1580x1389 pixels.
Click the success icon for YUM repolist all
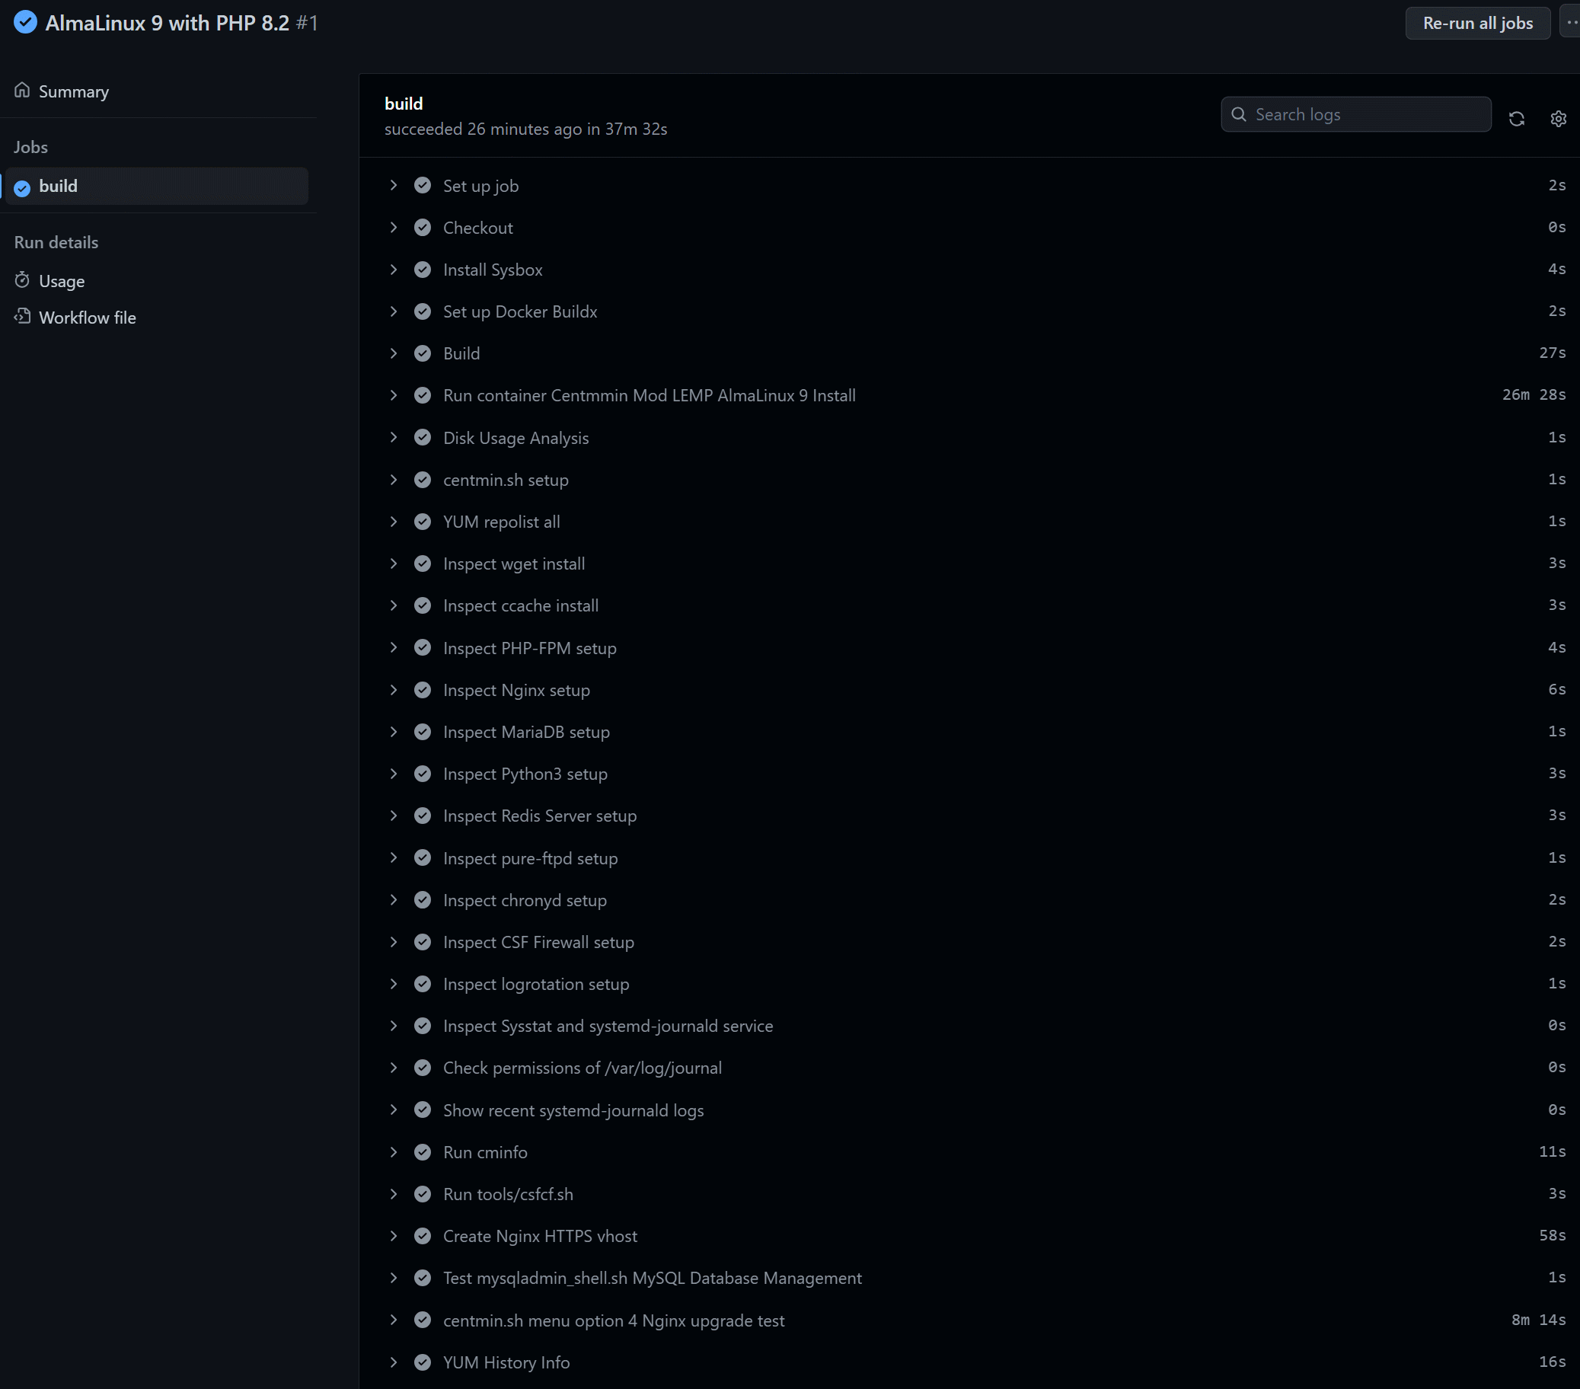click(422, 522)
